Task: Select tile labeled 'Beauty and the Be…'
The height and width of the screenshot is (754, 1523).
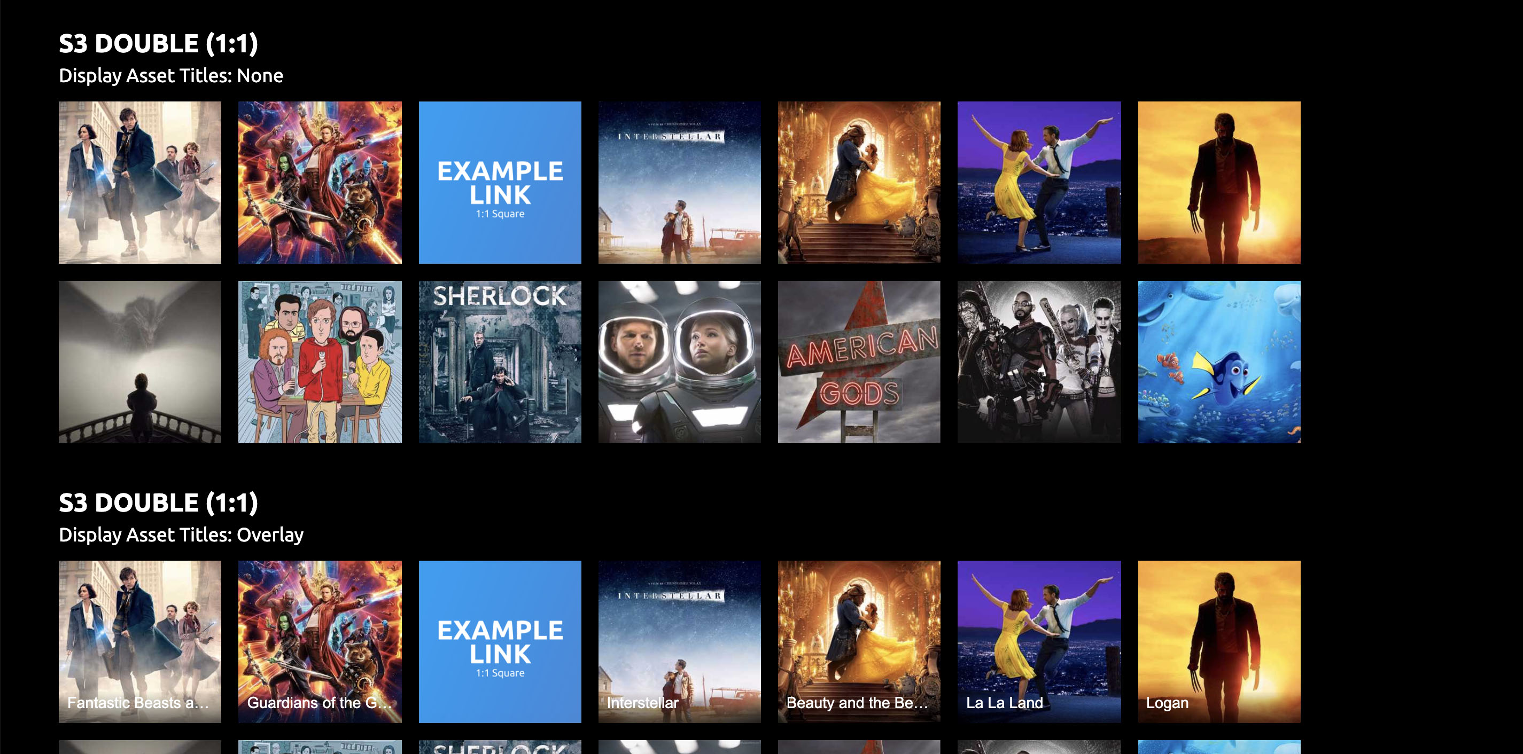Action: point(859,642)
